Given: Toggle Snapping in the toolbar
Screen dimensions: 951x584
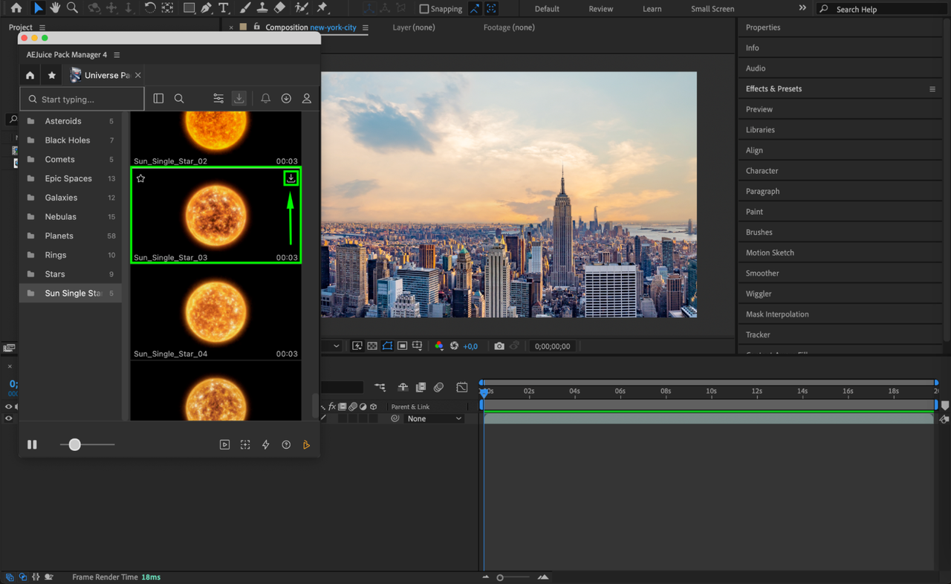Looking at the screenshot, I should 423,8.
